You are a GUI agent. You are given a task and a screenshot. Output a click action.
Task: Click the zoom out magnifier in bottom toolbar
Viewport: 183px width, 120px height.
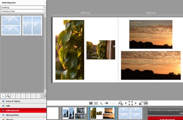[x=101, y=103]
